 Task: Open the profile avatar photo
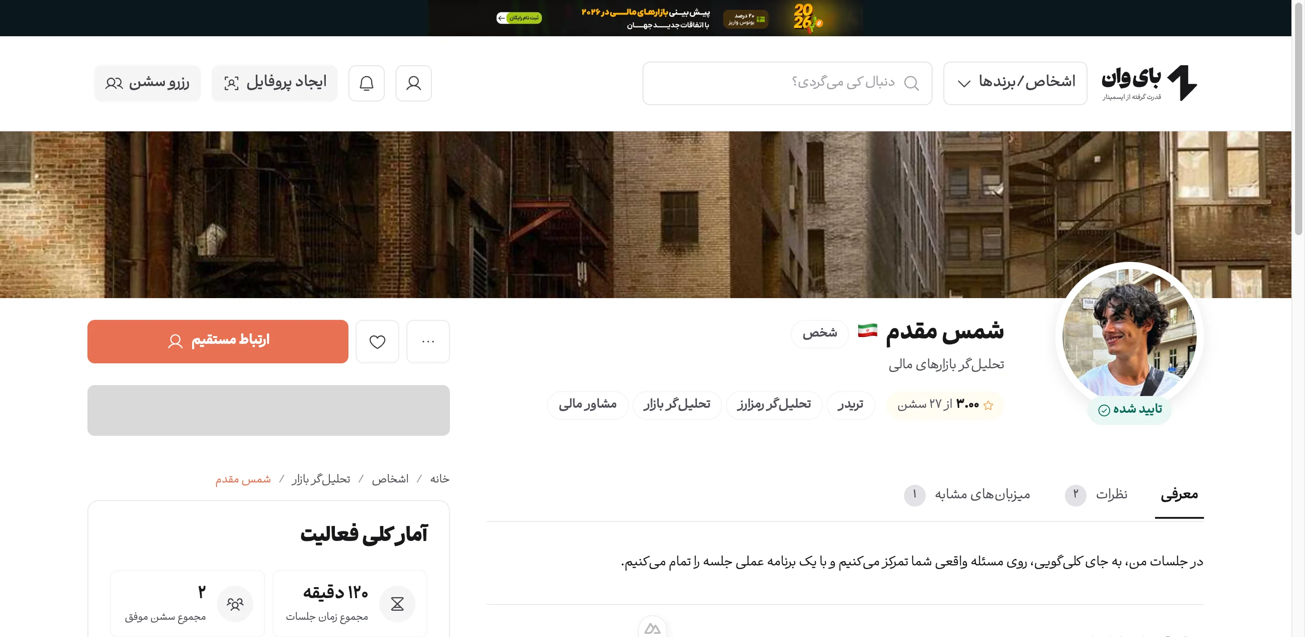[x=1129, y=334]
